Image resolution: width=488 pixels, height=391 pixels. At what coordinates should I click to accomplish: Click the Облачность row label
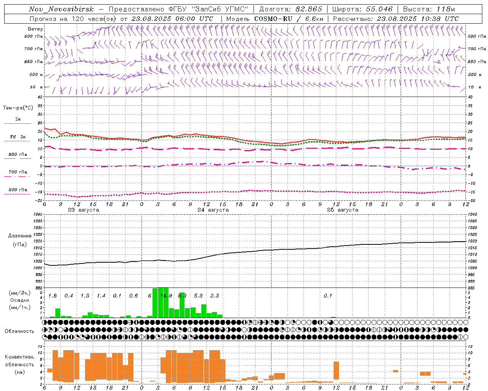coord(19,331)
